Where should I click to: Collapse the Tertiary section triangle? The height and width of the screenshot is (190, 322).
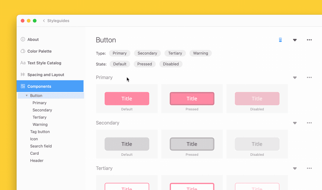tap(295, 169)
